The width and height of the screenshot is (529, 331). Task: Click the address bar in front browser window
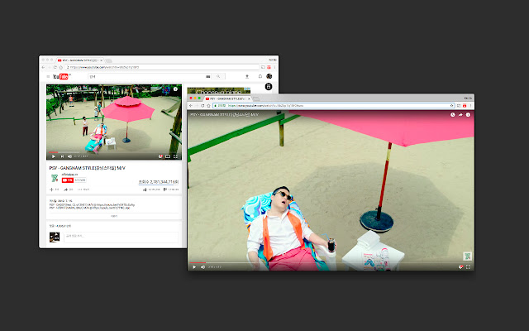[334, 106]
